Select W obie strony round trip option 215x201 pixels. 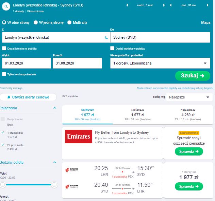[4, 22]
